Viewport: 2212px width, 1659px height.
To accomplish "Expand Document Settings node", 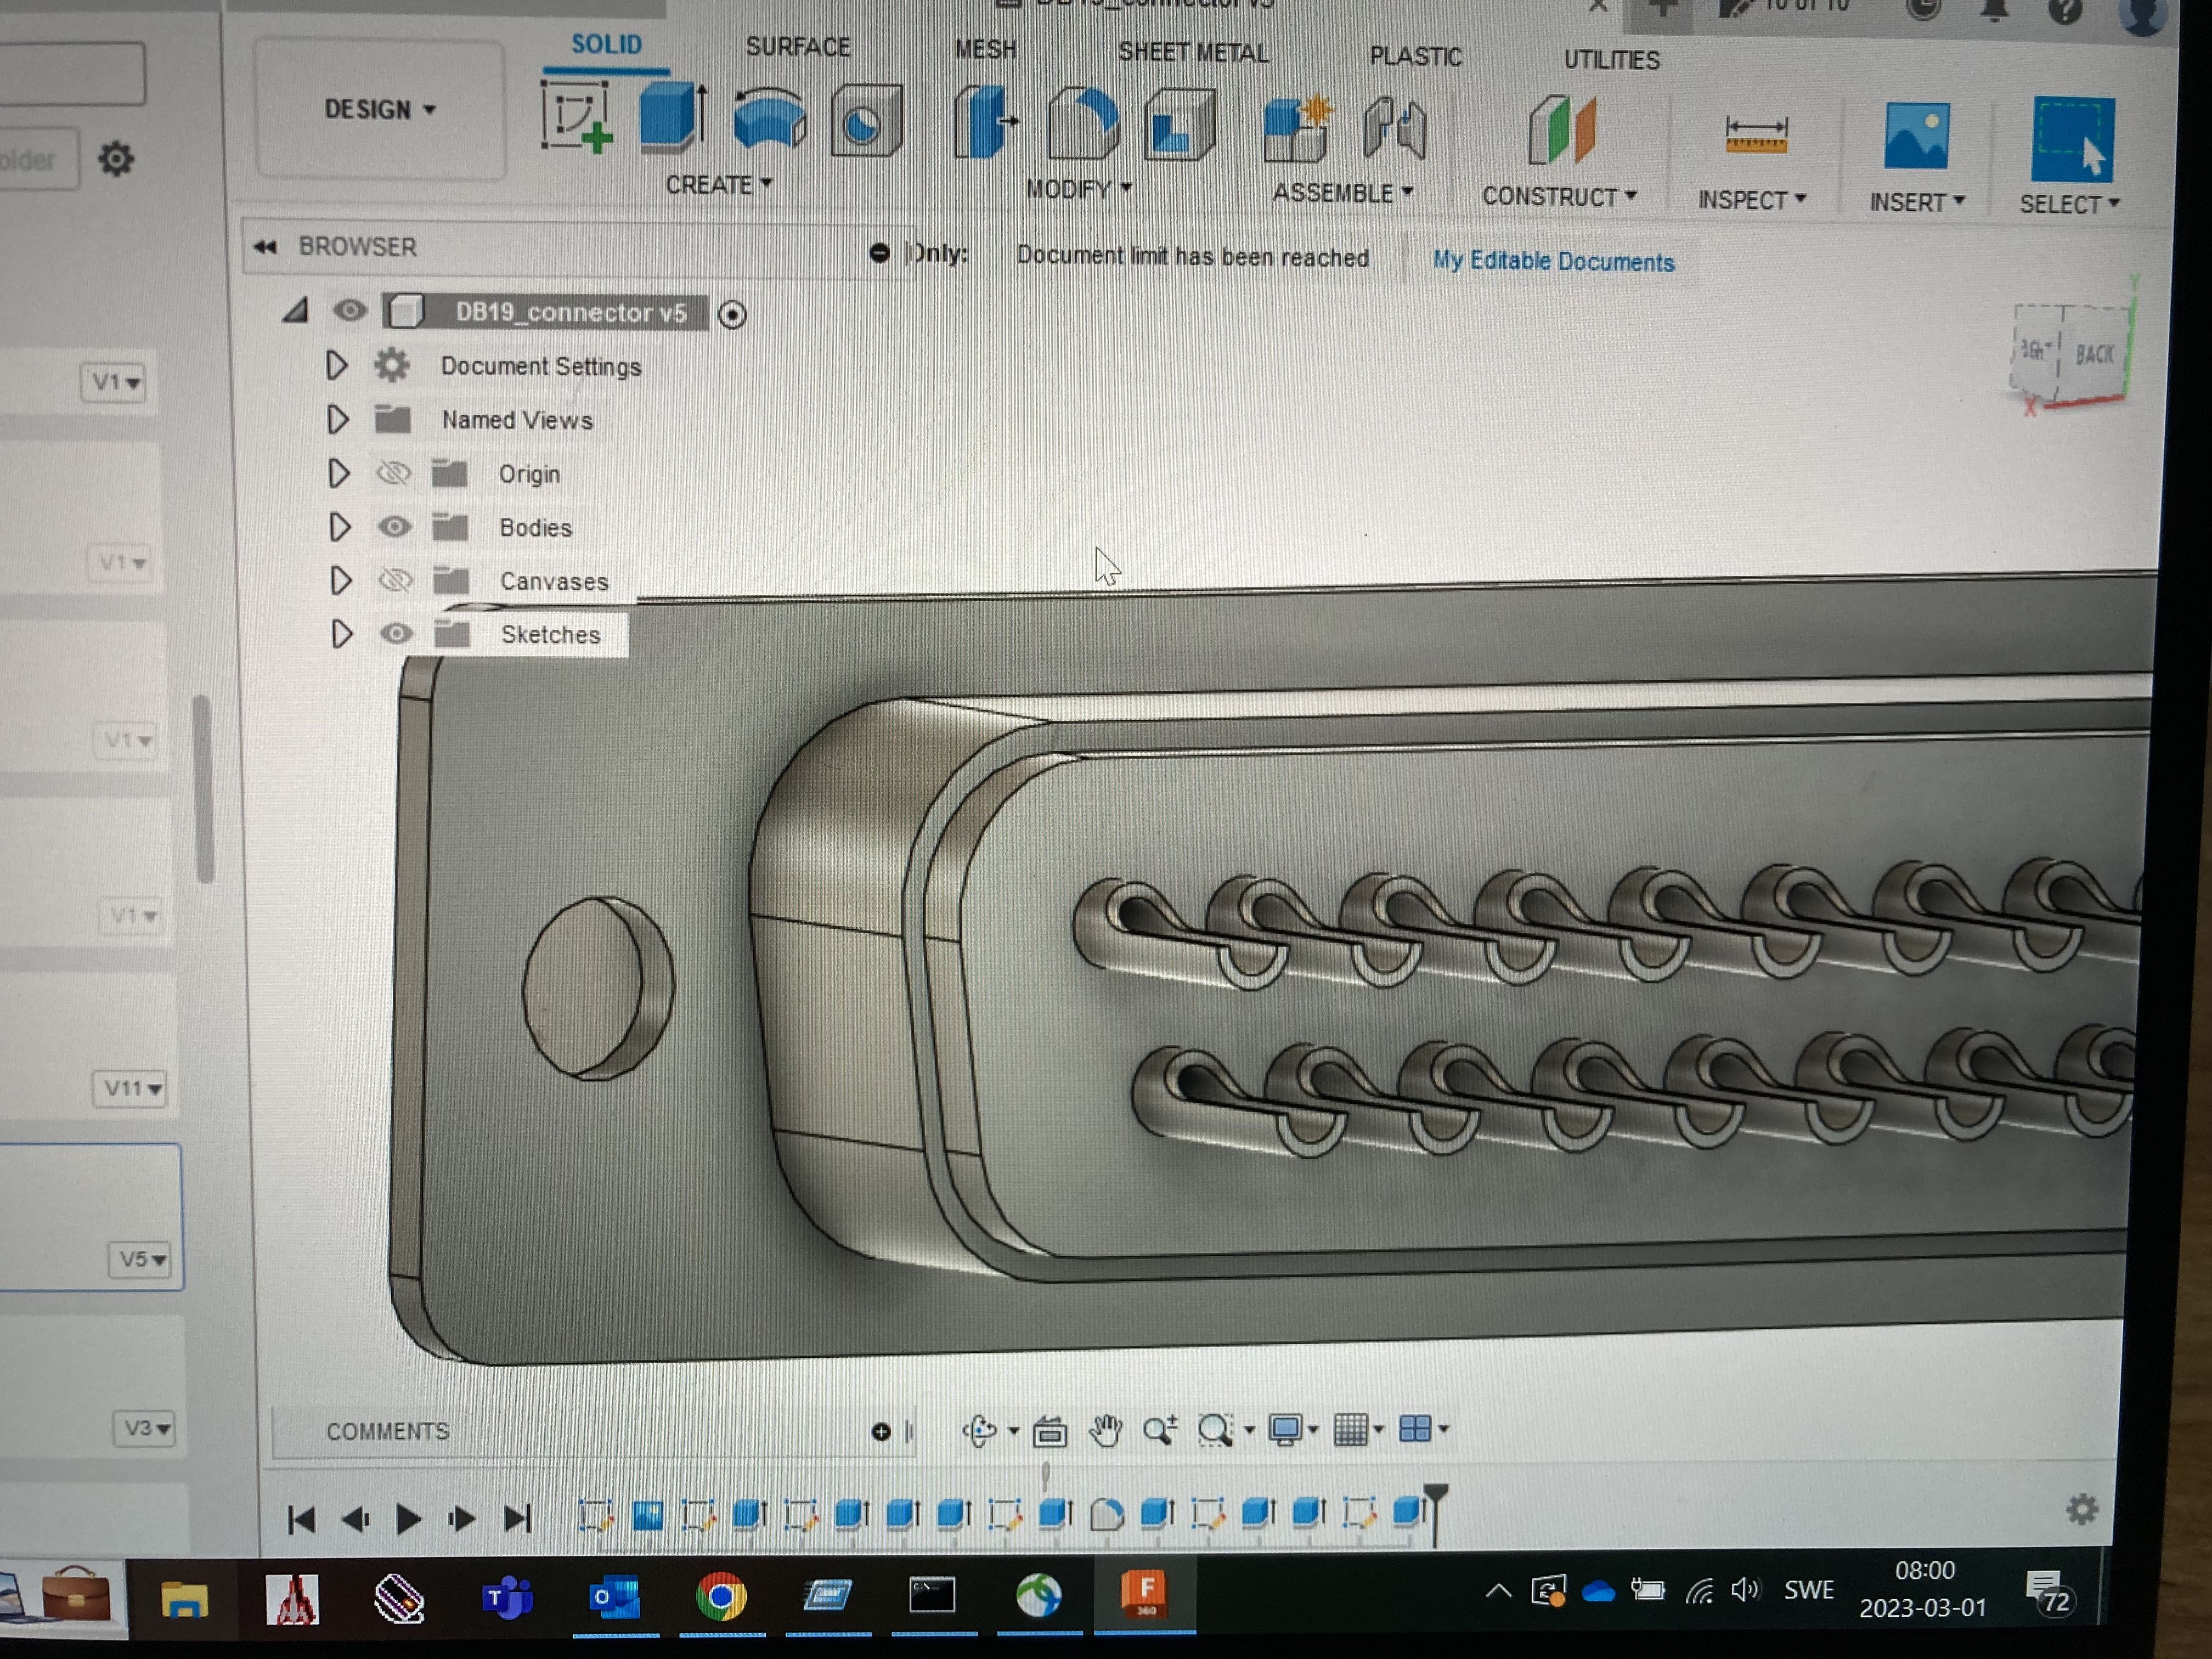I will [x=337, y=365].
